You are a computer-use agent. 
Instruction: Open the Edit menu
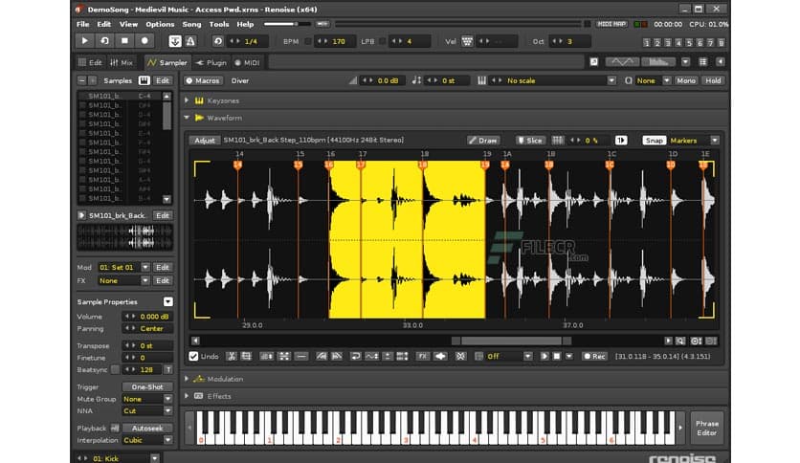(x=103, y=24)
